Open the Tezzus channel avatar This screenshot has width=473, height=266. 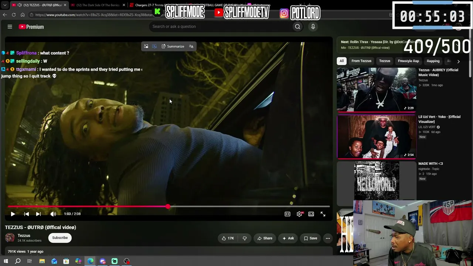pos(10,238)
